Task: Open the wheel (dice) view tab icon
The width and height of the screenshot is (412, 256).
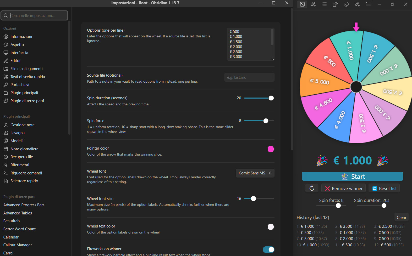Action: [x=302, y=4]
